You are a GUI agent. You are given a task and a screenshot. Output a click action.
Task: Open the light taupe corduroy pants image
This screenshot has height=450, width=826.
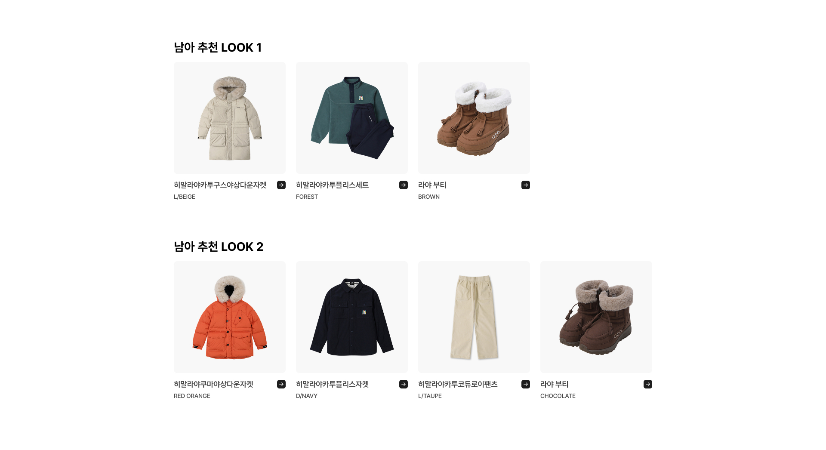tap(474, 317)
